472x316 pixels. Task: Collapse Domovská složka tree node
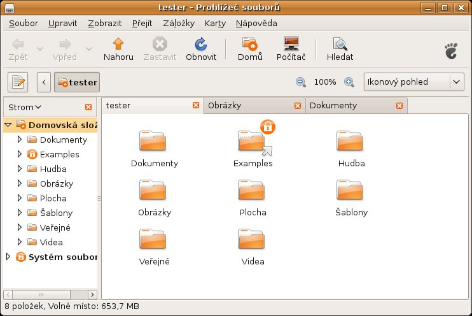[x=8, y=124]
